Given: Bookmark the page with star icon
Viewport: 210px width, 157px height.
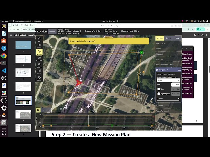Looking at the screenshot, I should click(192, 29).
